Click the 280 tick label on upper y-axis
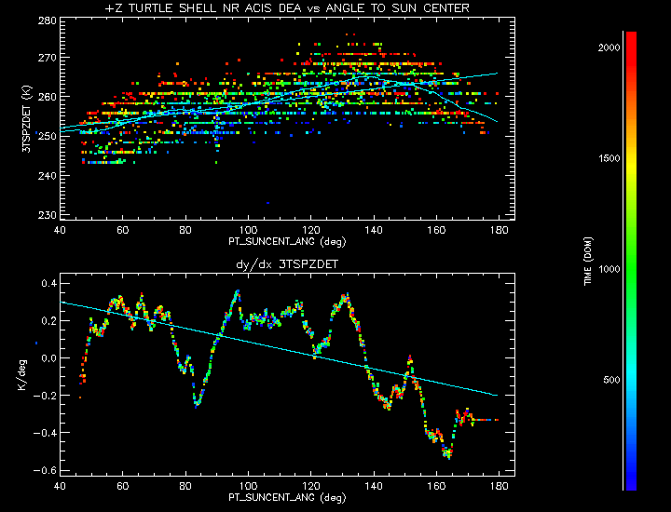The height and width of the screenshot is (512, 671). (47, 20)
